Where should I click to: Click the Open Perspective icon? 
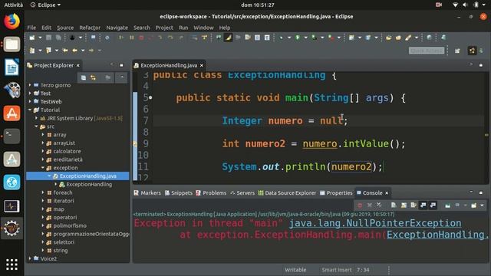point(457,51)
